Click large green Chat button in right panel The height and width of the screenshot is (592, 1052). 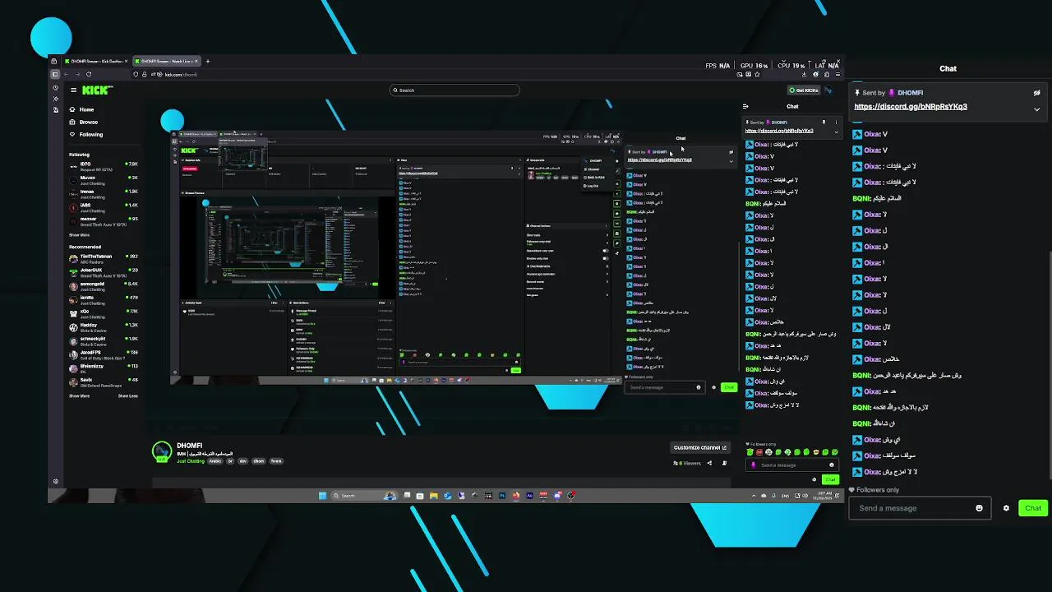point(1033,508)
